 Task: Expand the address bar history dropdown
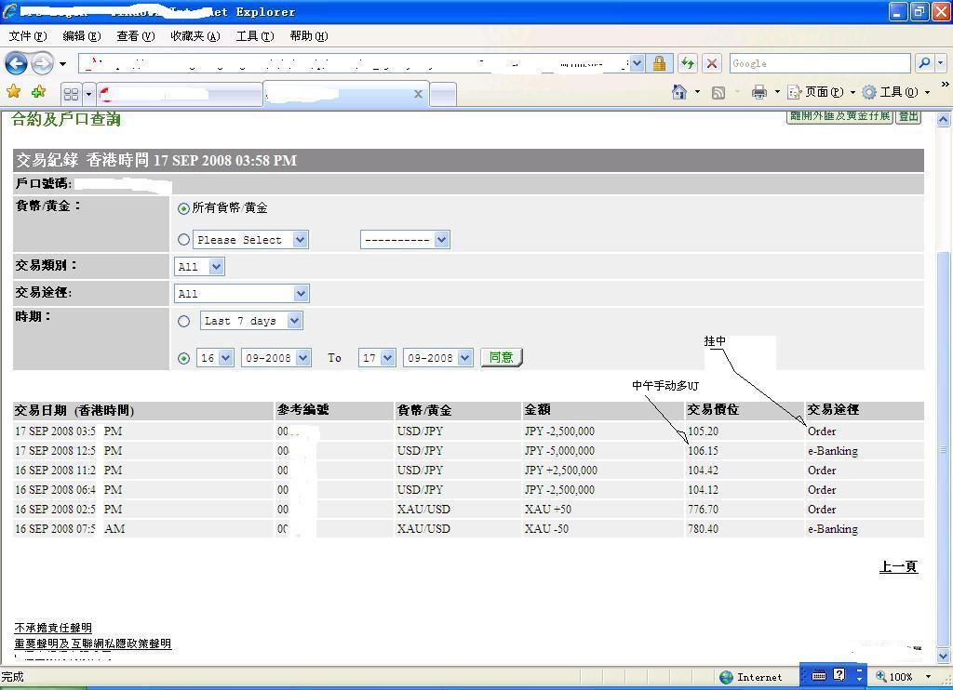click(637, 63)
